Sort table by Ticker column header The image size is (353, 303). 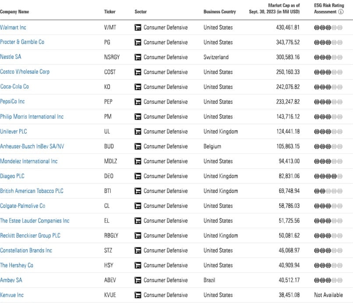(109, 12)
